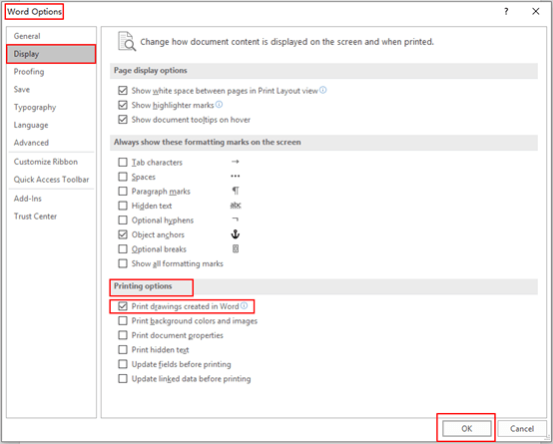Confirm settings with the OK button
The width and height of the screenshot is (553, 444).
coord(467,428)
